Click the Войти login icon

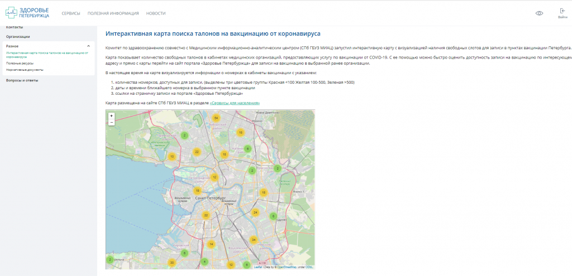pyautogui.click(x=562, y=13)
